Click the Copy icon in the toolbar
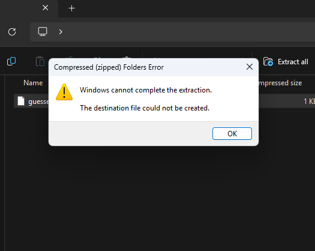Viewport: 315px width, 251px height. pos(11,61)
